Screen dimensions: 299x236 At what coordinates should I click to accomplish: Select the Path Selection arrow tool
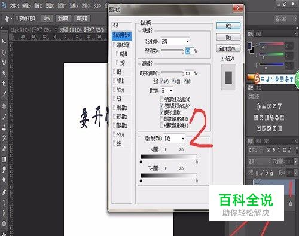tap(4, 213)
